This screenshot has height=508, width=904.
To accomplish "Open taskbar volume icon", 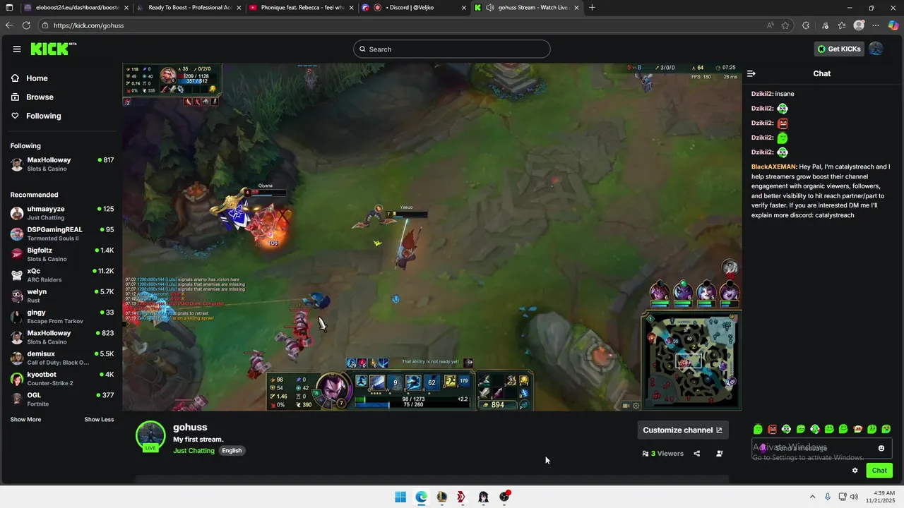I will (x=854, y=497).
